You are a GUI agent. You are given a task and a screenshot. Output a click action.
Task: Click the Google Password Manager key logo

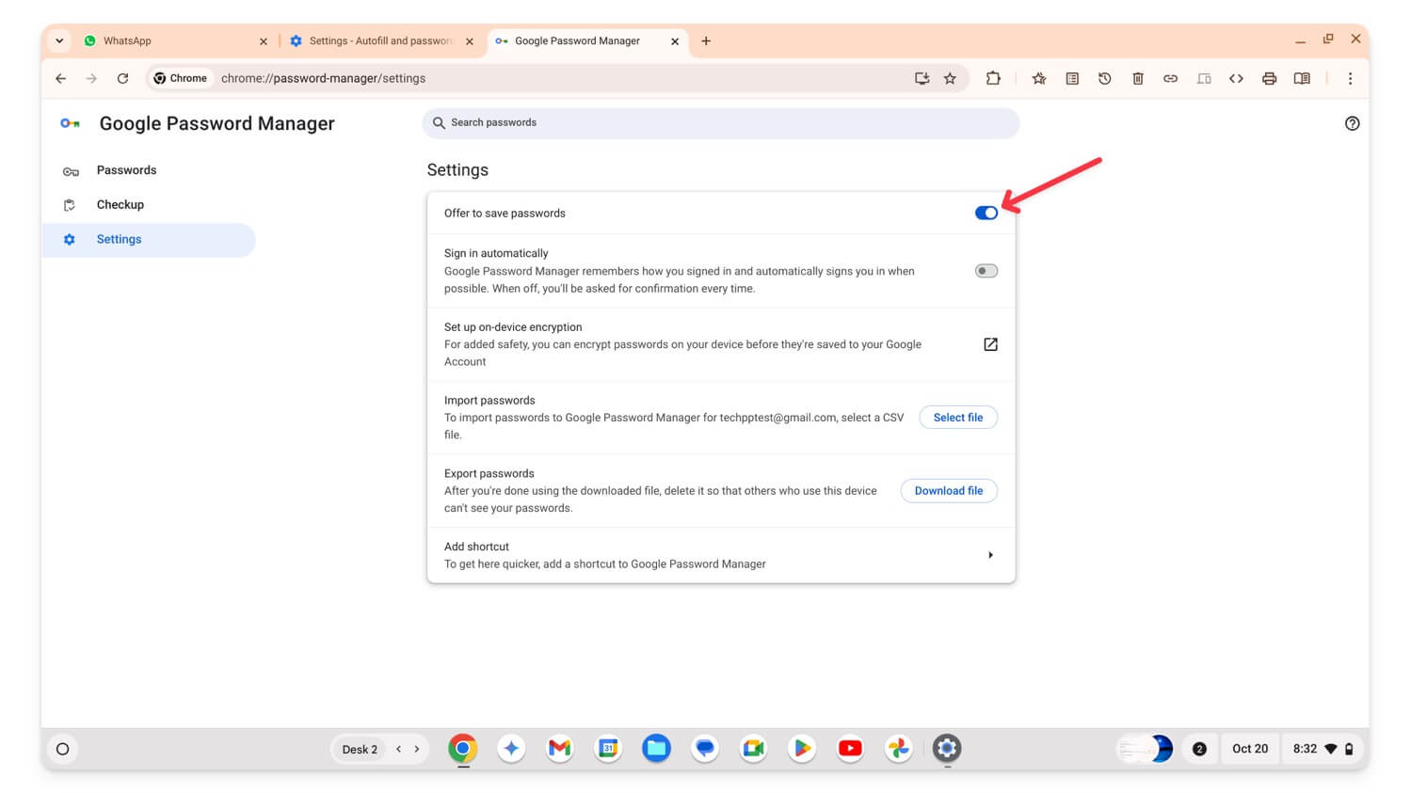coord(70,122)
